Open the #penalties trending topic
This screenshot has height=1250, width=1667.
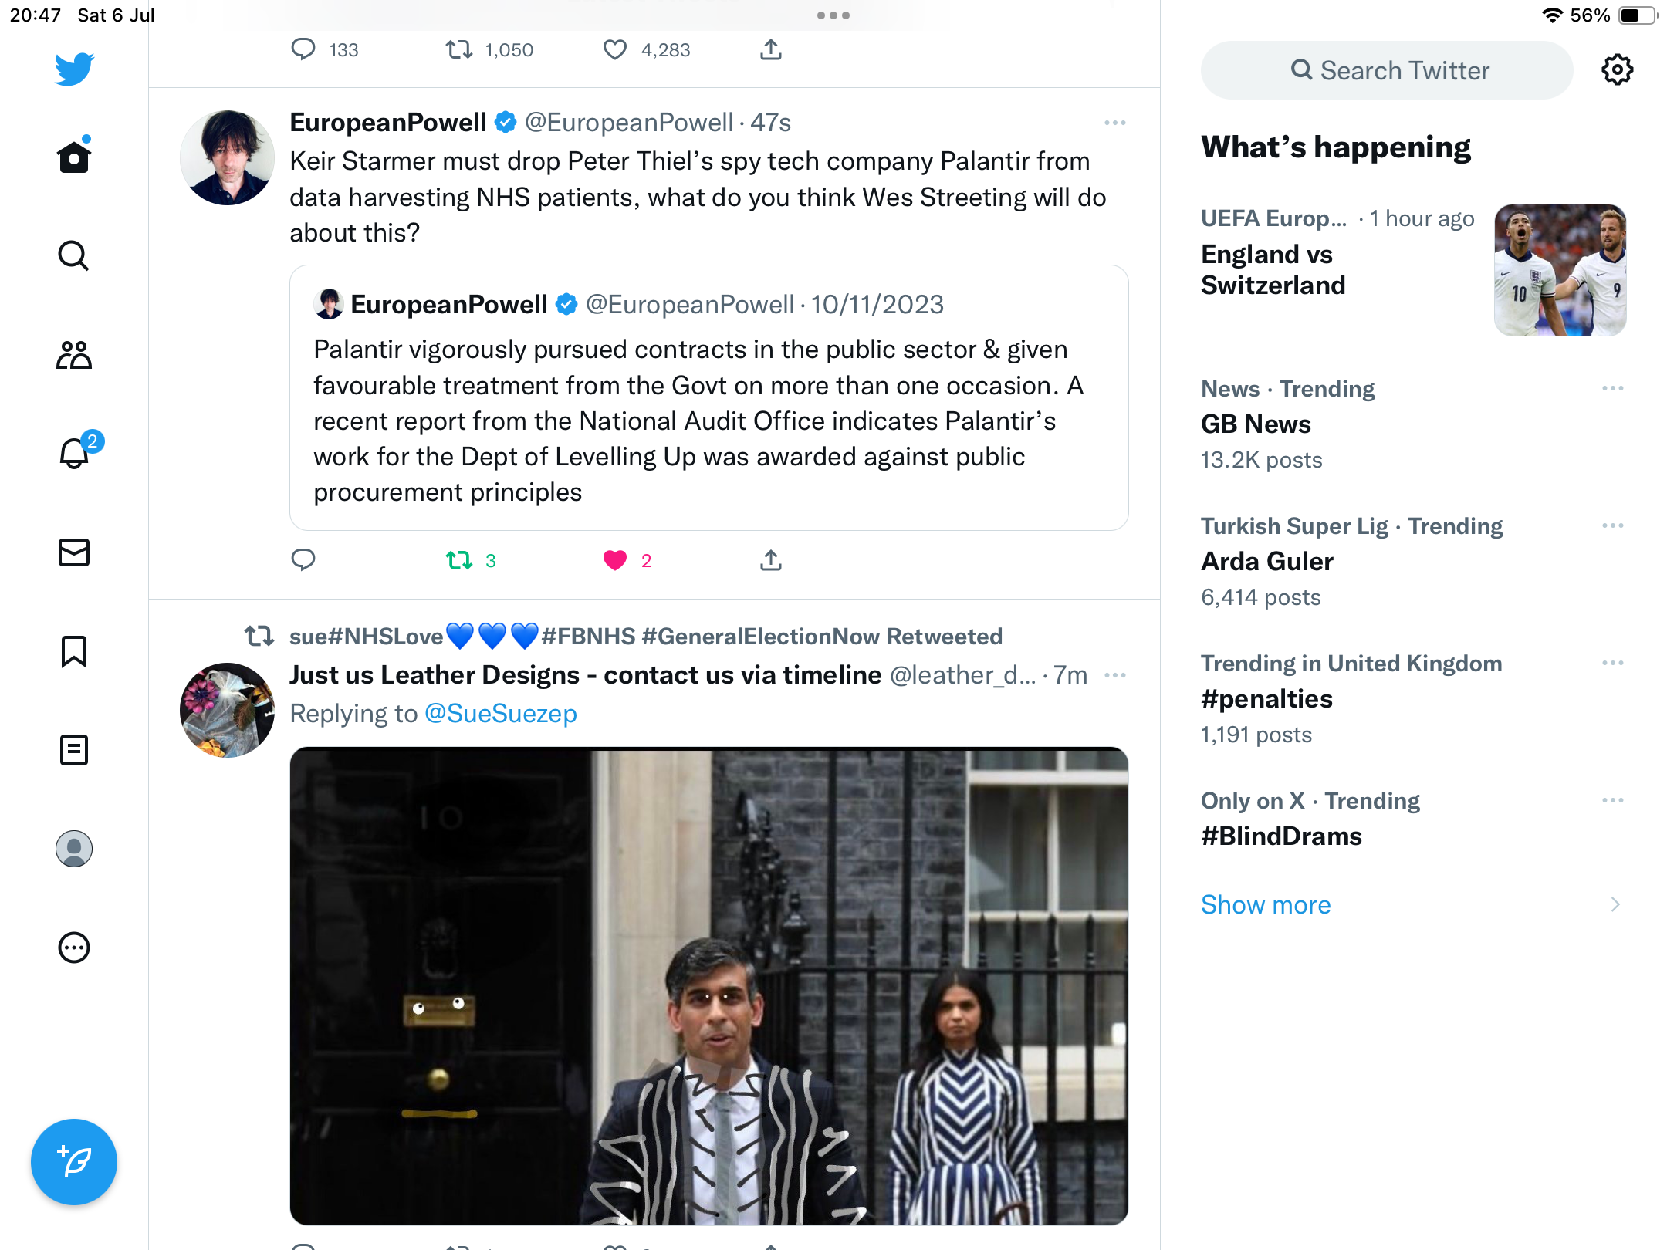(x=1266, y=699)
